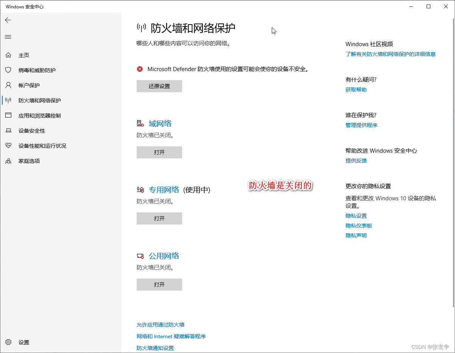This screenshot has width=455, height=353.
Task: Click the 提供反馈 link
Action: tap(356, 161)
